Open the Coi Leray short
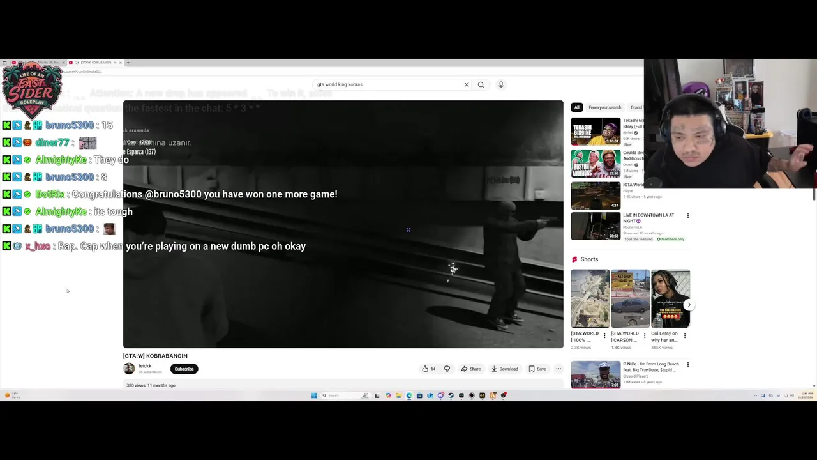Image resolution: width=817 pixels, height=460 pixels. click(x=670, y=298)
